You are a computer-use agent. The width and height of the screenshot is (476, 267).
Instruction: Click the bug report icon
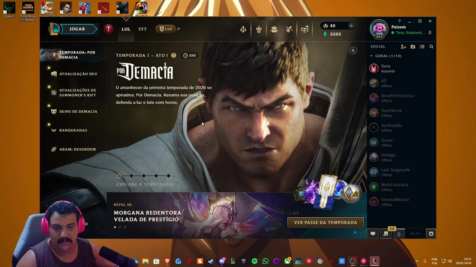coord(431,234)
